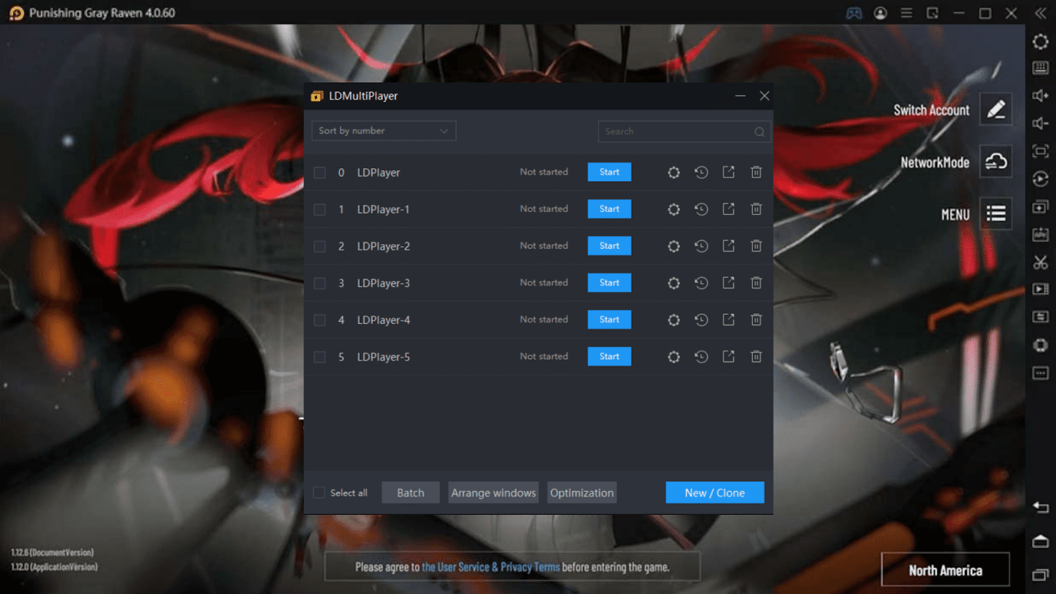
Task: Delete the LDPlayer-4 instance
Action: pyautogui.click(x=756, y=320)
